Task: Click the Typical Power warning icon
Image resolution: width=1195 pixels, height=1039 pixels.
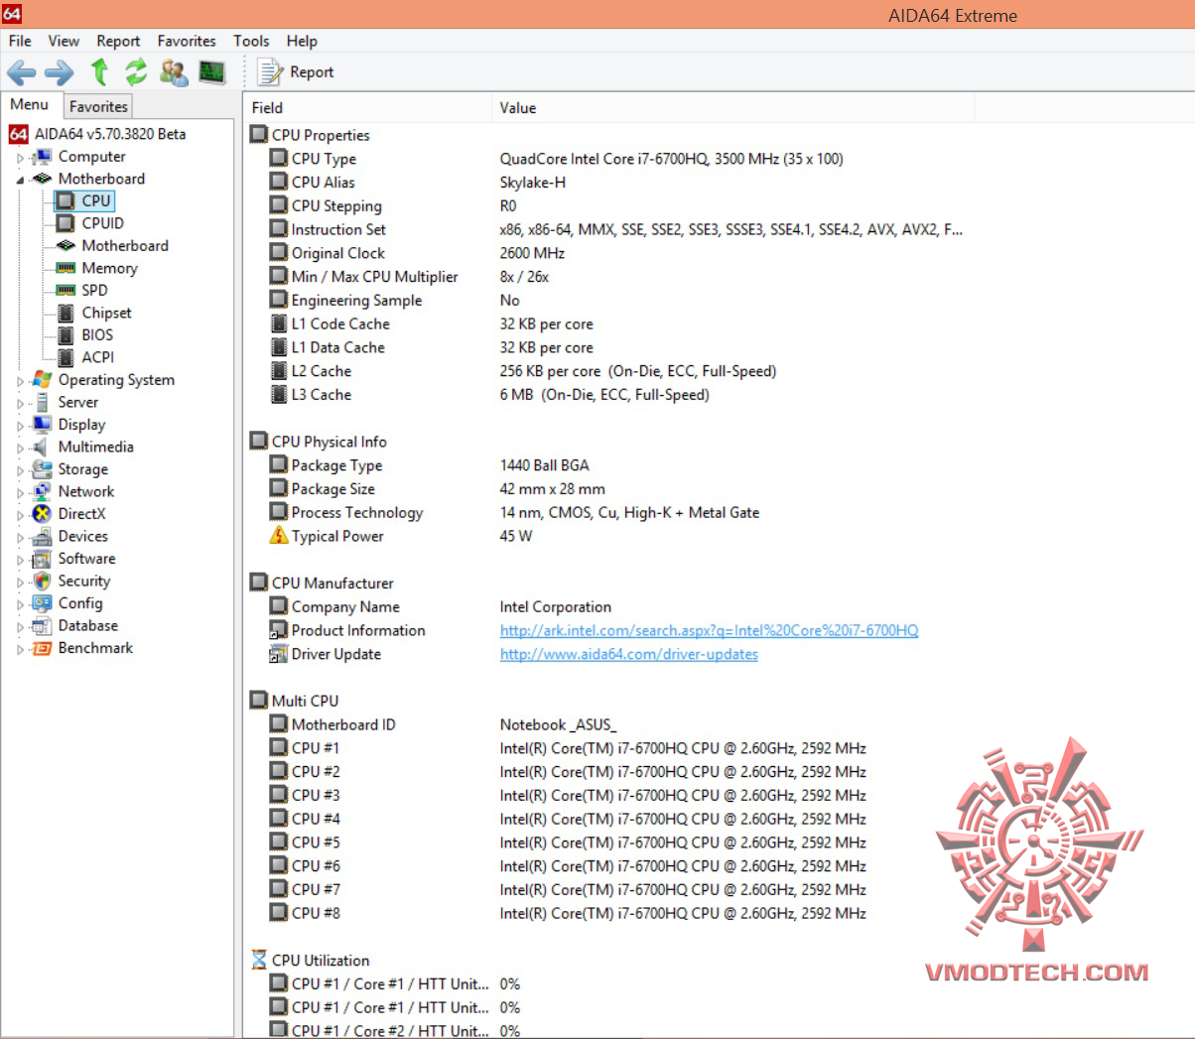Action: [x=279, y=536]
